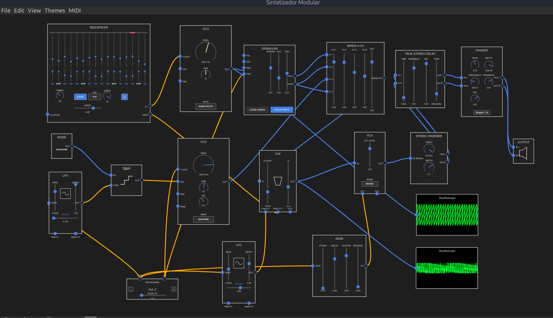Screen dimensions: 553x318
Task: Change the SQUARE wave selector on the VCO
Action: (x=203, y=219)
